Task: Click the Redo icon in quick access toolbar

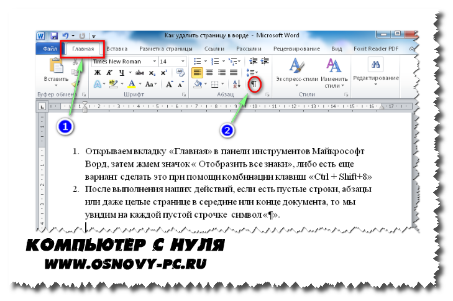Action: 83,36
